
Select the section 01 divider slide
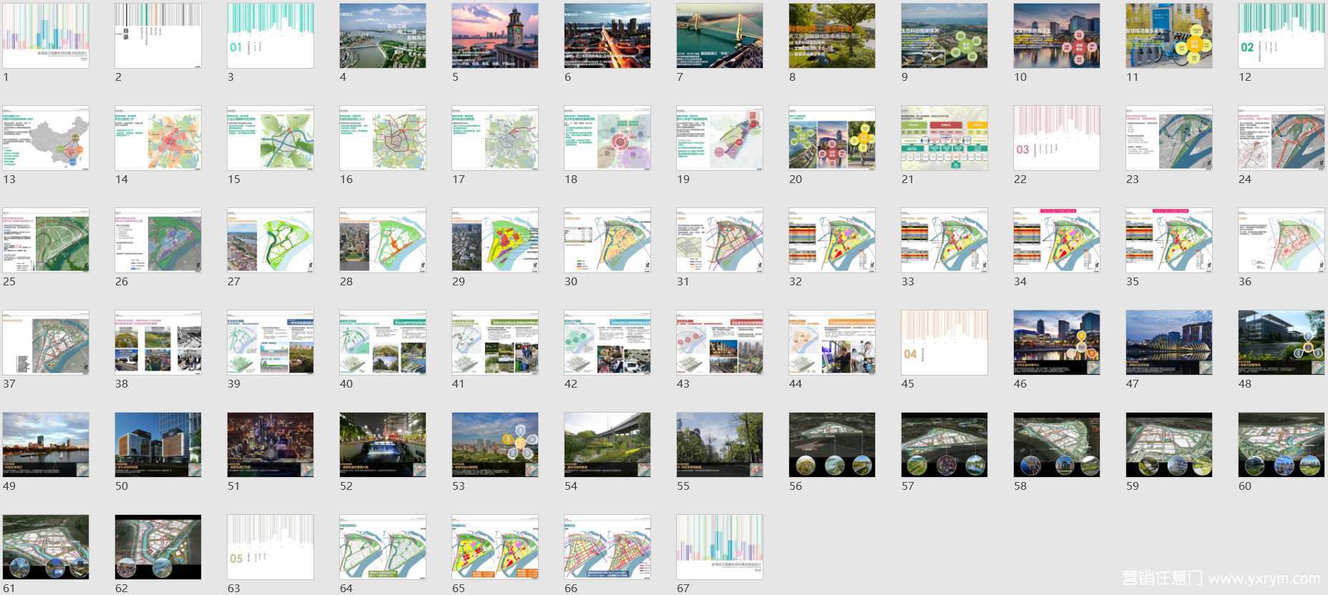point(270,36)
